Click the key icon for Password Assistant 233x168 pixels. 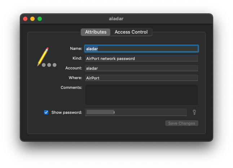tap(194, 112)
